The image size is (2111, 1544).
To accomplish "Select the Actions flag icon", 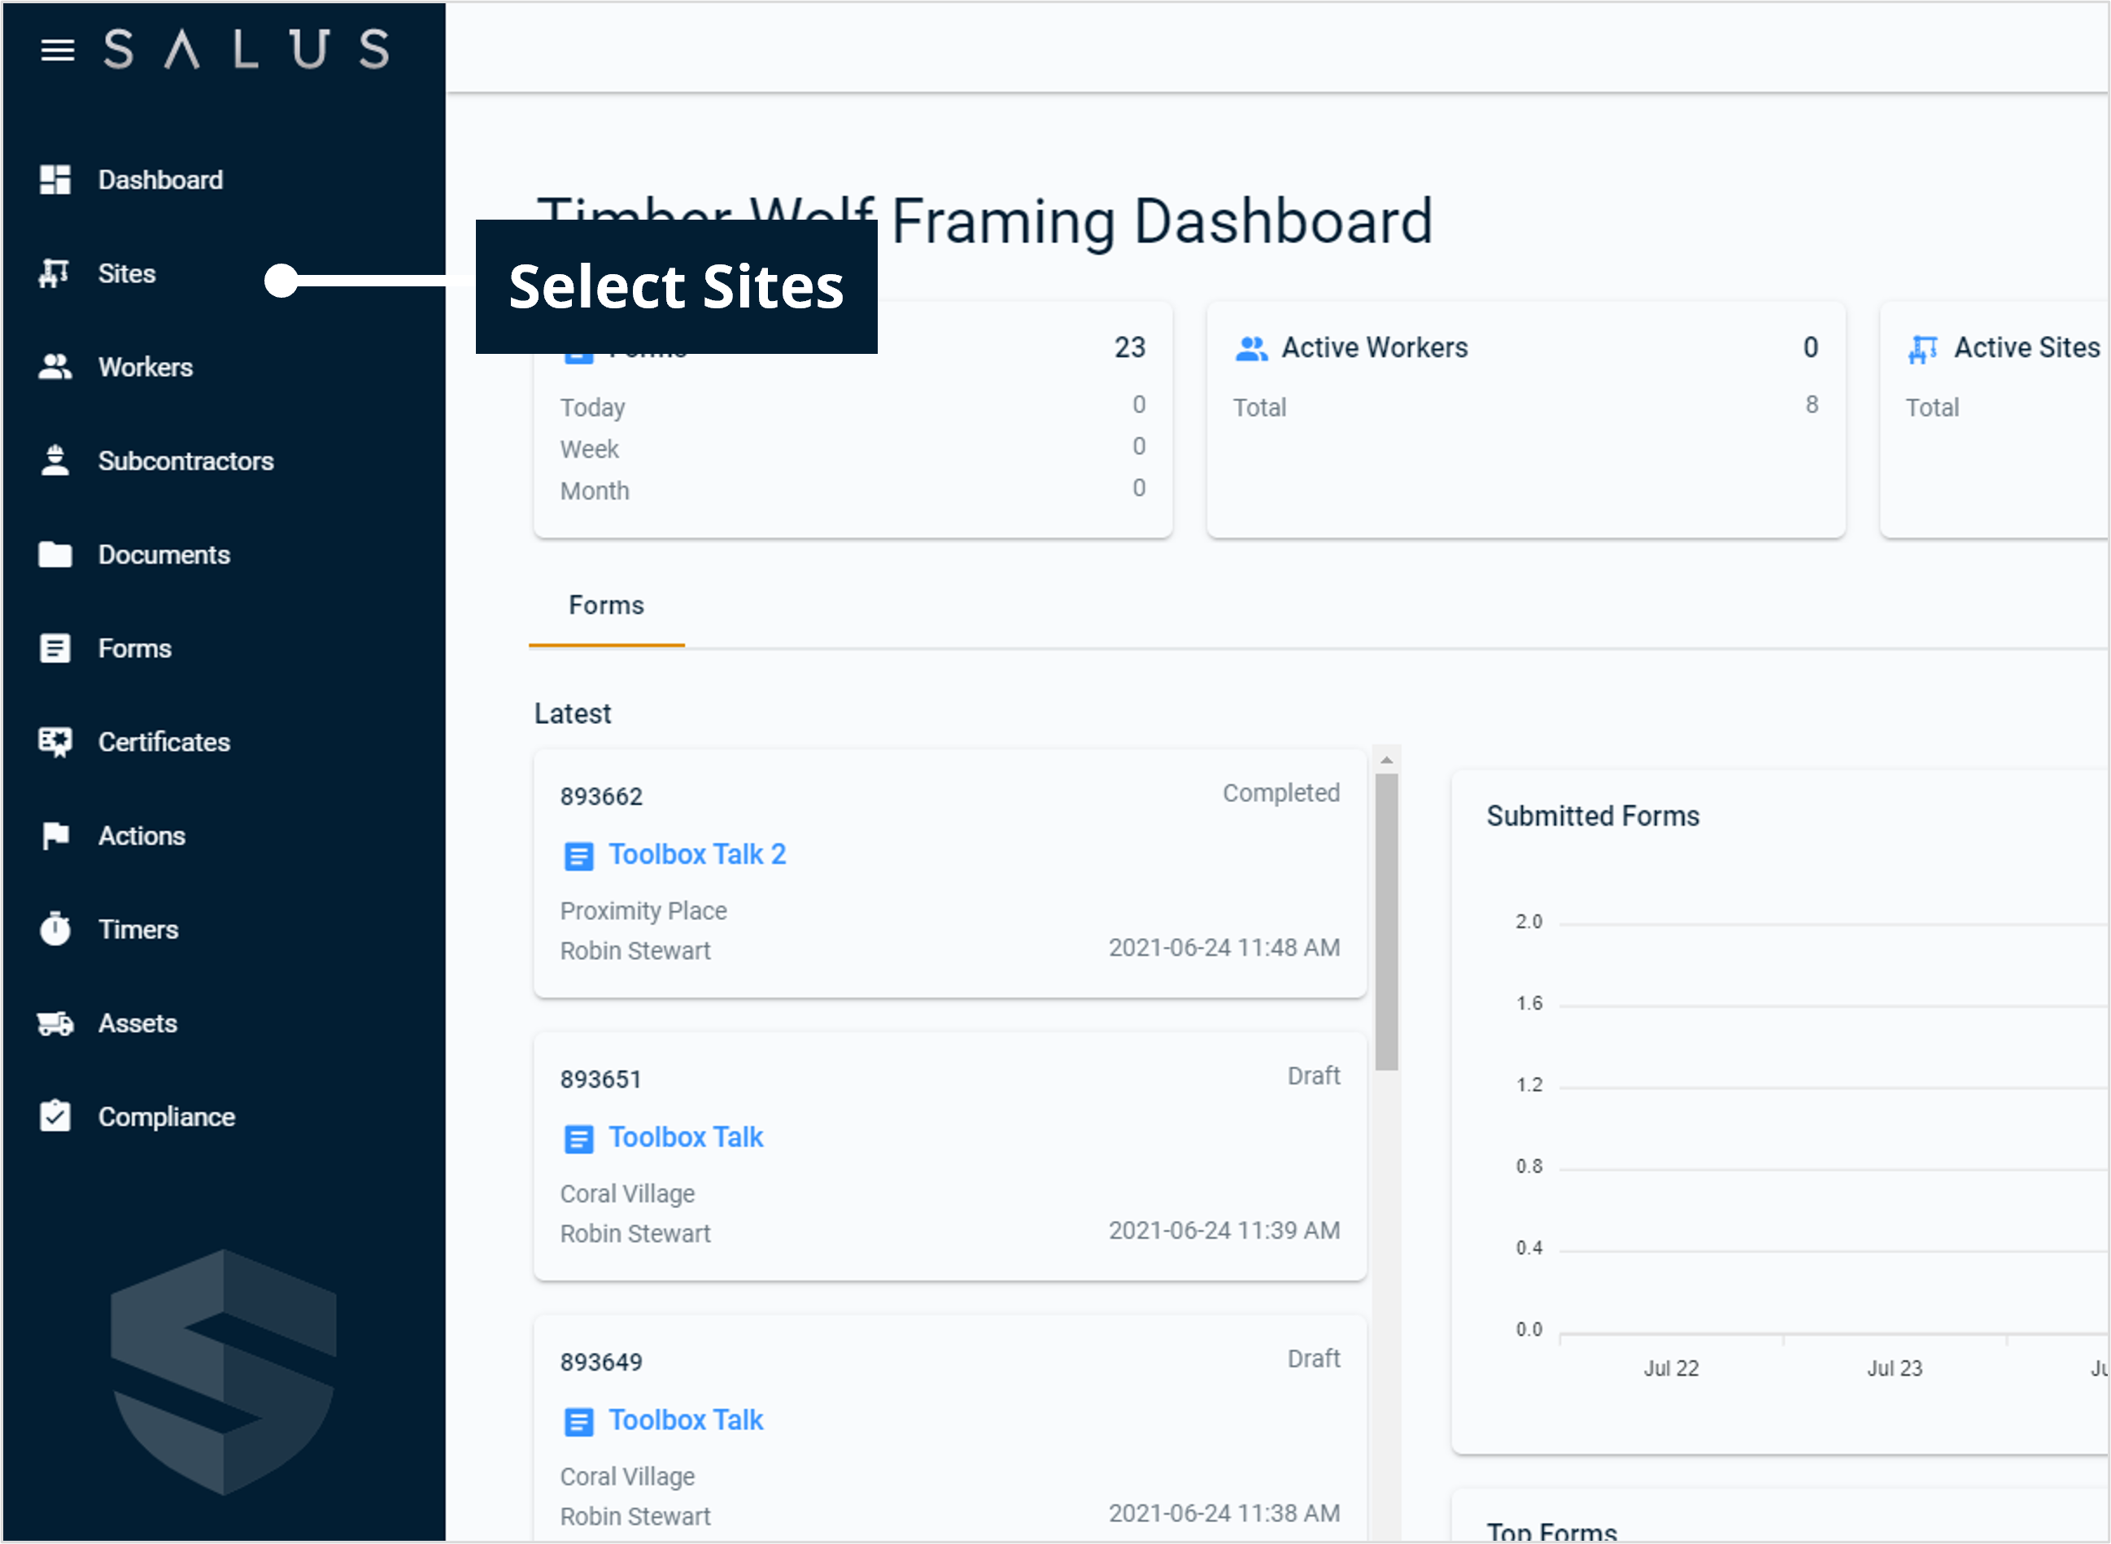I will [x=55, y=835].
